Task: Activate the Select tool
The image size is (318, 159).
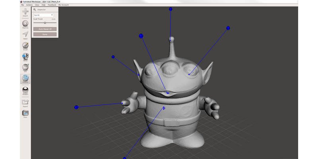Action: [x=25, y=35]
